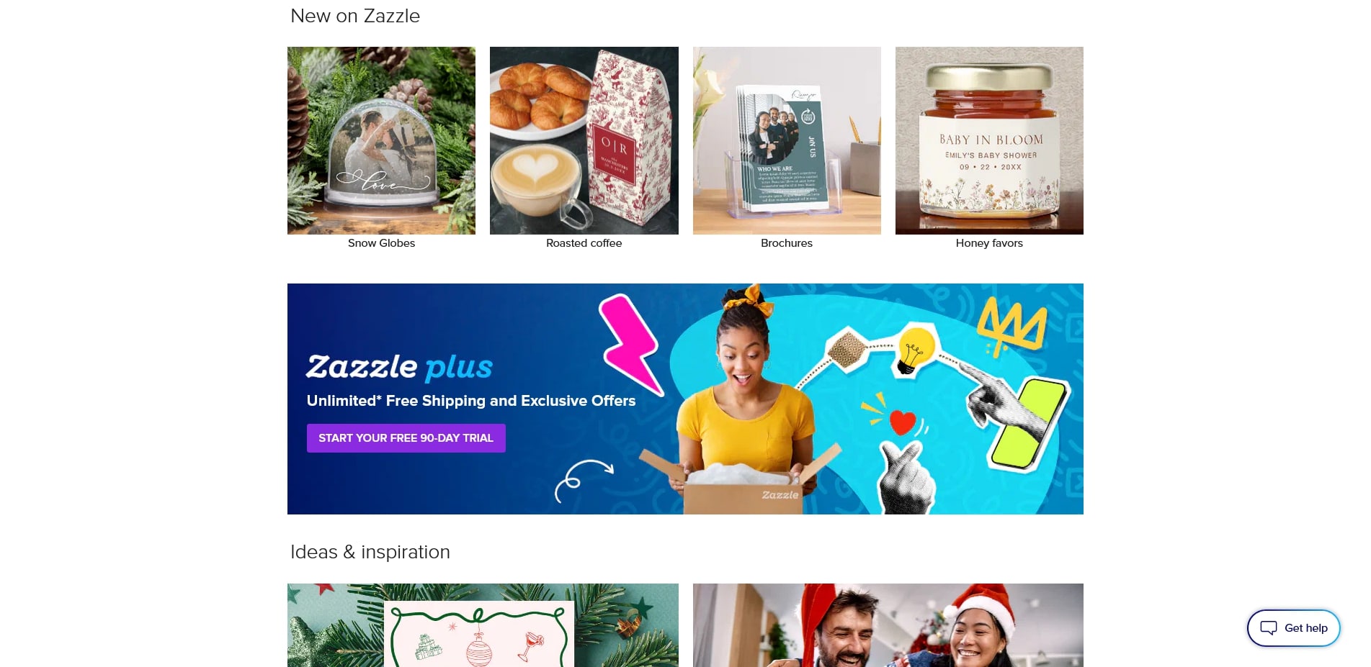1371x667 pixels.
Task: Open the Brochures product image
Action: [787, 140]
